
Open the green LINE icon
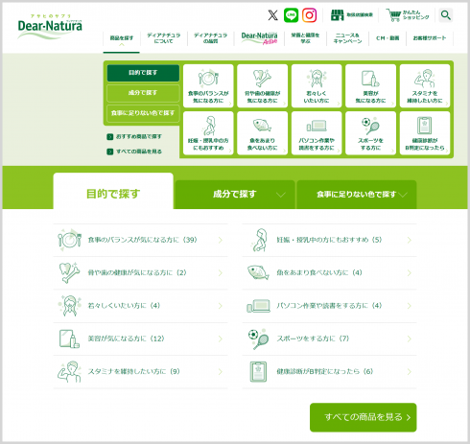(291, 15)
